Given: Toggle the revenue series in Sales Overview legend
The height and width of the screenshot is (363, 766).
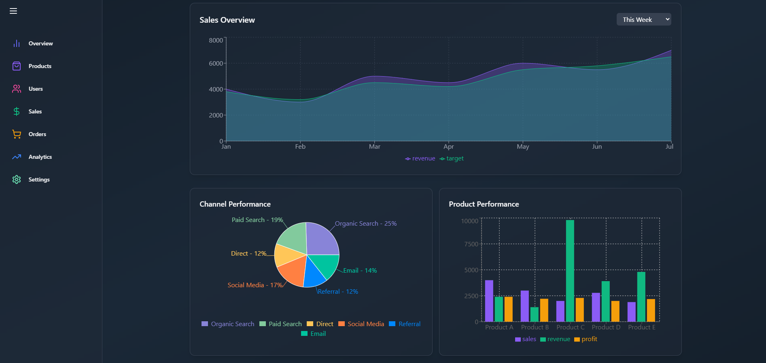Looking at the screenshot, I should 420,158.
